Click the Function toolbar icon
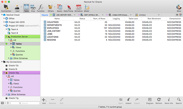 41,8
